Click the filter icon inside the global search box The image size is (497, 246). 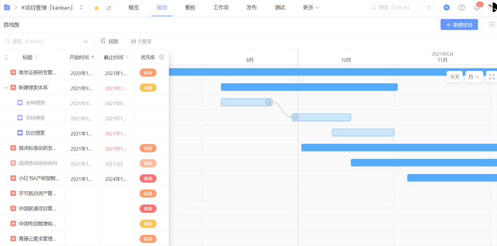click(429, 7)
